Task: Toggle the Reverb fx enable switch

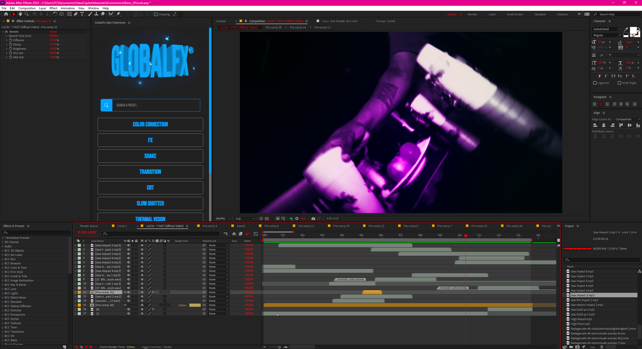Action: point(7,32)
